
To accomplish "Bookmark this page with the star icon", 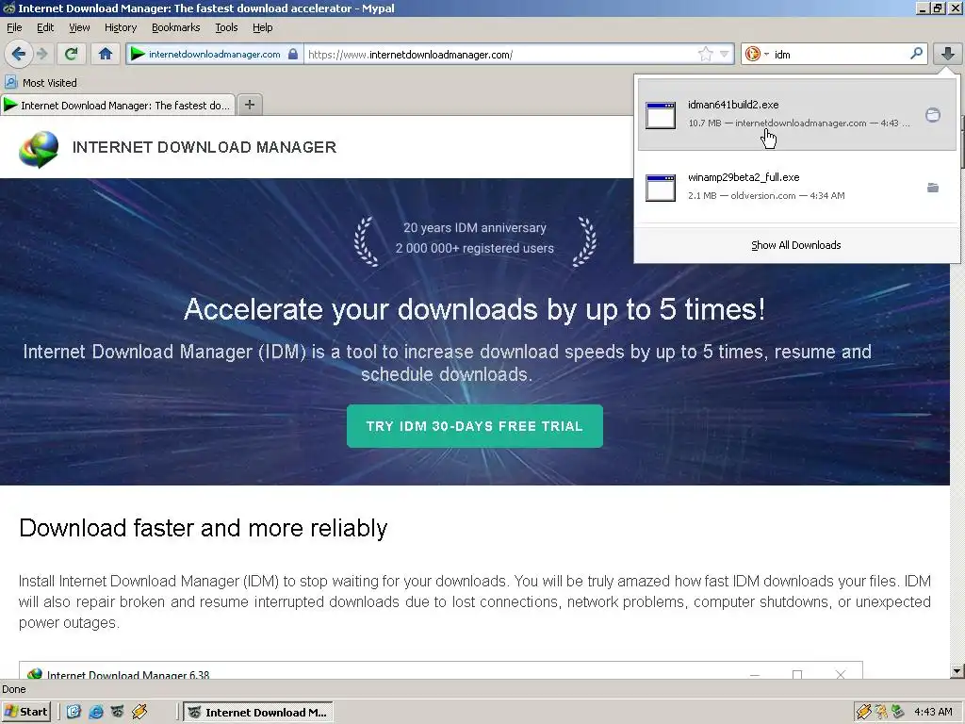I will coord(705,54).
